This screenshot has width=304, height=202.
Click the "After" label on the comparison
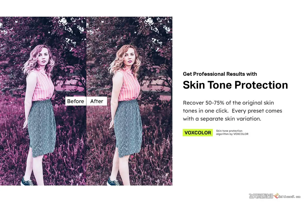(97, 101)
